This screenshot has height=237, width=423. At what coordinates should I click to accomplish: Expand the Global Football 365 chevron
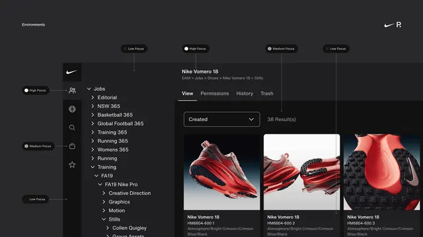point(93,123)
